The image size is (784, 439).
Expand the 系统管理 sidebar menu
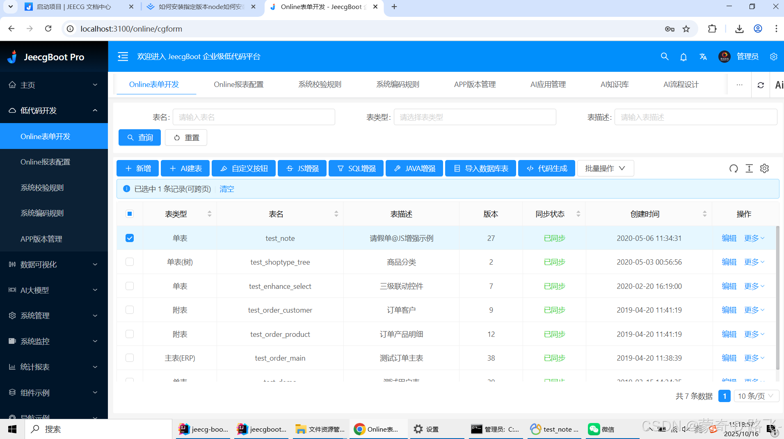coord(54,316)
